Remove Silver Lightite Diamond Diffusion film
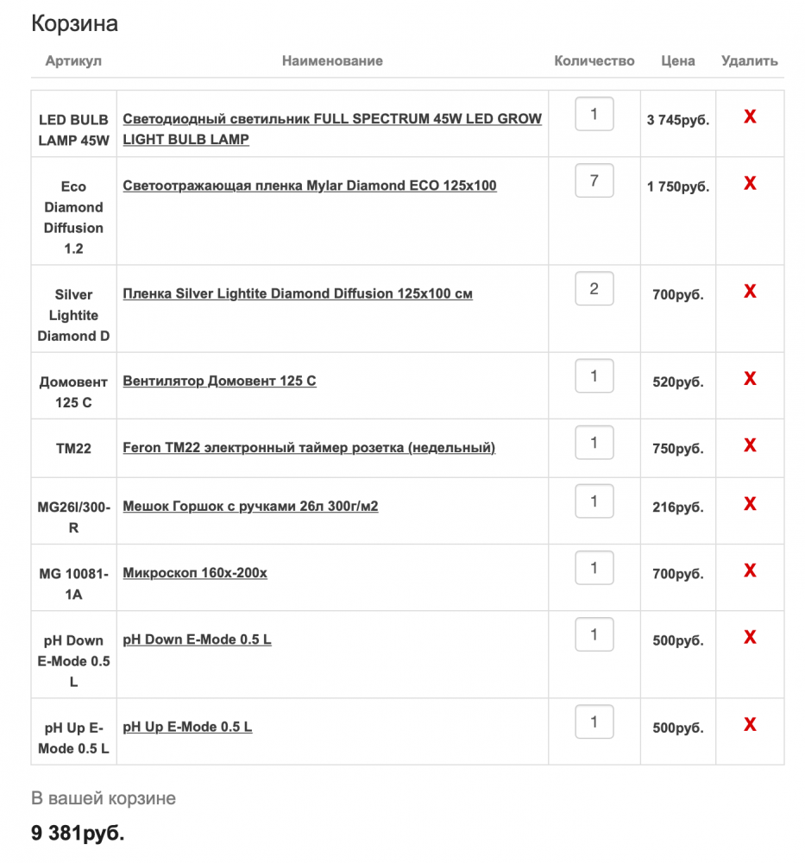Viewport: 805px width, 863px height. 750,291
